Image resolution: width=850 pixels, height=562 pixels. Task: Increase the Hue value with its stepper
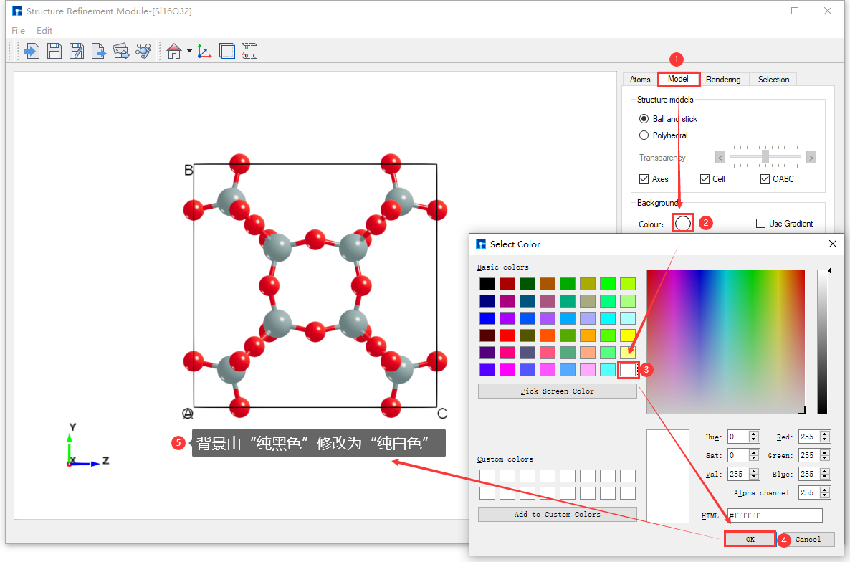pyautogui.click(x=753, y=433)
